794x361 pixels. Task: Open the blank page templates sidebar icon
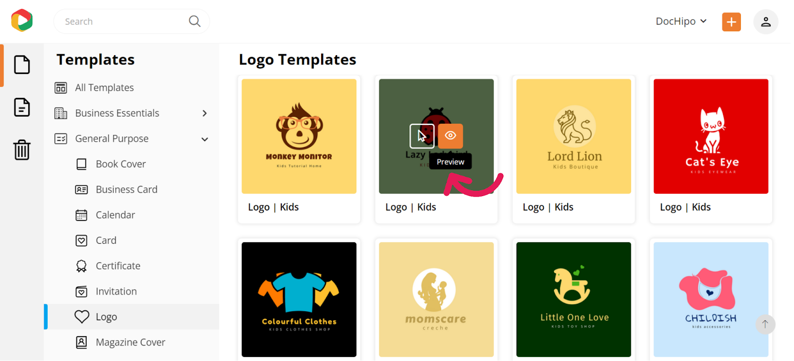click(x=22, y=65)
